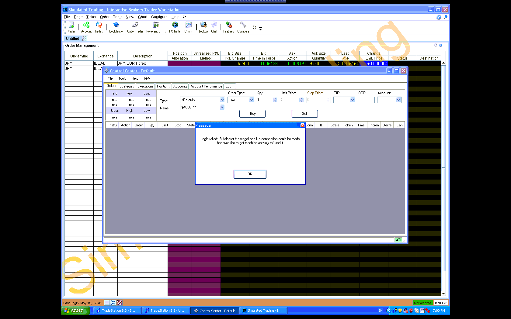The image size is (511, 319).
Task: Click the order grid's scroll up arrow
Action: pyautogui.click(x=443, y=63)
